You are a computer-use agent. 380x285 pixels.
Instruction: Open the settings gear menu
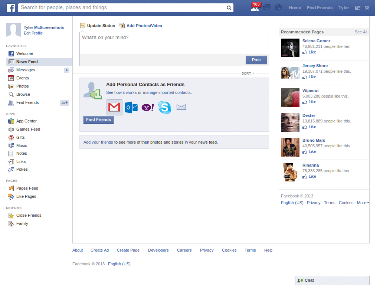tap(367, 8)
